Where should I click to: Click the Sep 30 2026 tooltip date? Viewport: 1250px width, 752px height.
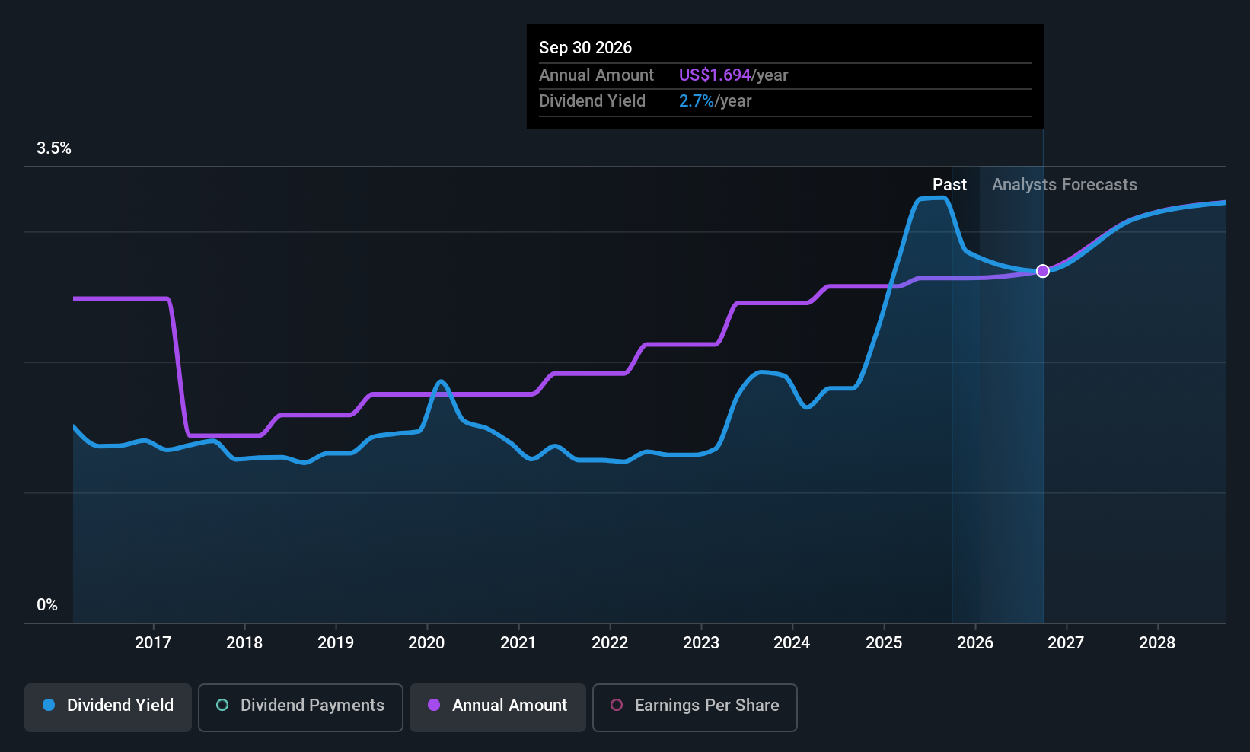(585, 48)
